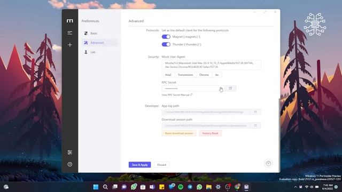342x192 pixels.
Task: Open preferences sliders icon in sidebar
Action: click(70, 152)
